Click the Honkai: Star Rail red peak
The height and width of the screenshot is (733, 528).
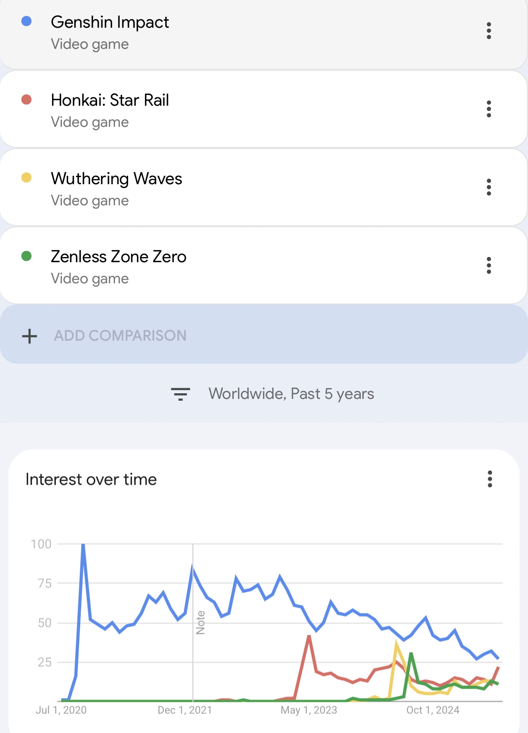click(x=309, y=636)
